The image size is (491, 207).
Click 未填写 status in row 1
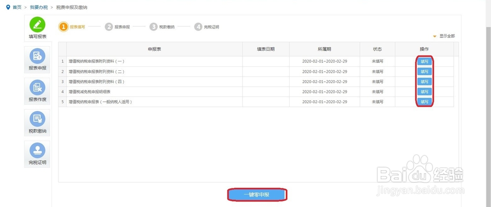coord(377,61)
